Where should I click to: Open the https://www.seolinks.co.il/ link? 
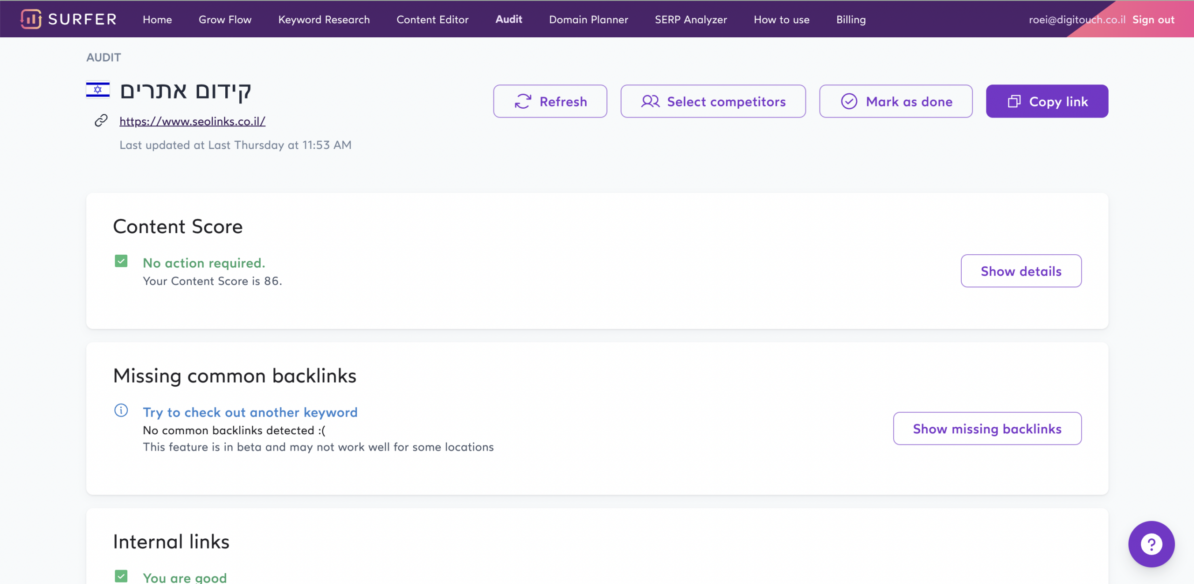click(x=193, y=121)
